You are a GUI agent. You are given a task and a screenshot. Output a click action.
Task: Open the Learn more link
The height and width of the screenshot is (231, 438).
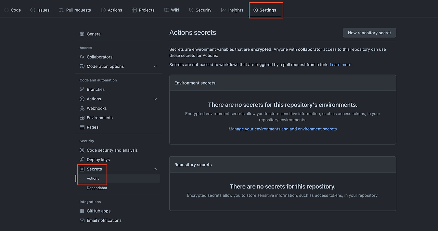click(340, 64)
